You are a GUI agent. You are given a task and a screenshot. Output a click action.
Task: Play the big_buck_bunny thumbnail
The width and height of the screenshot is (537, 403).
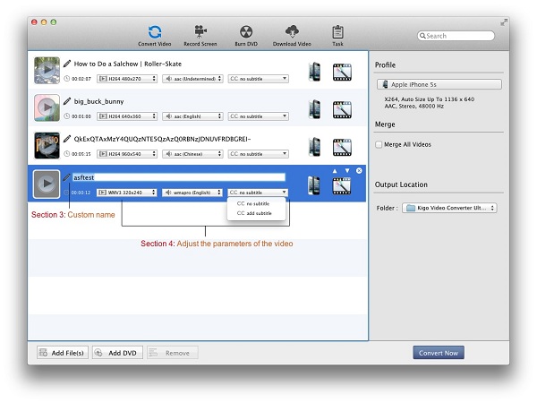47,107
